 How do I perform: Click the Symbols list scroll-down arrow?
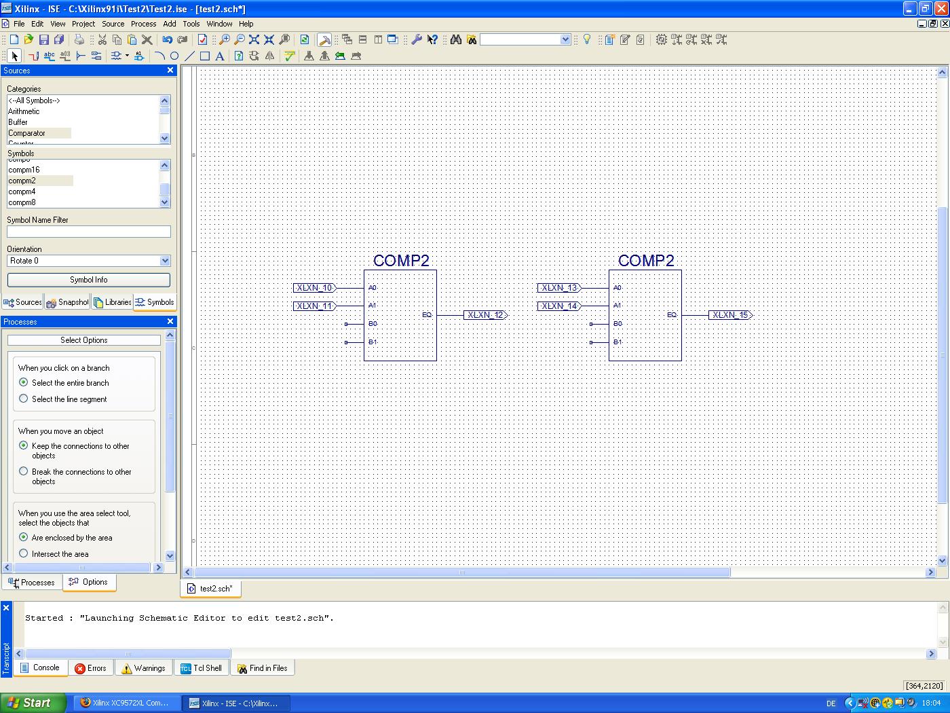pyautogui.click(x=165, y=202)
